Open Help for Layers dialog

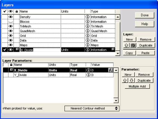pos(144,24)
